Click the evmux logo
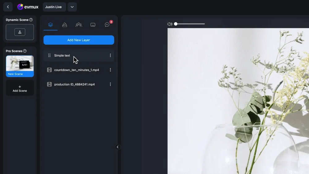309x174 pixels. (28, 7)
